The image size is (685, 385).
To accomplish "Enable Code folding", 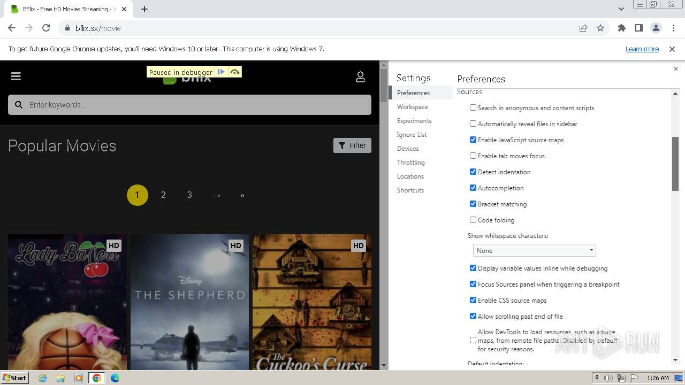I will (473, 220).
